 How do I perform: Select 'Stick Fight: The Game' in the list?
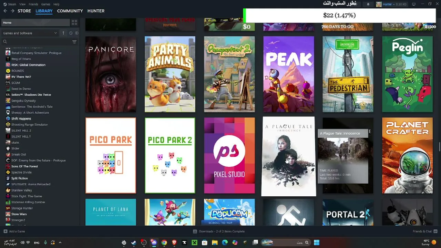click(27, 196)
